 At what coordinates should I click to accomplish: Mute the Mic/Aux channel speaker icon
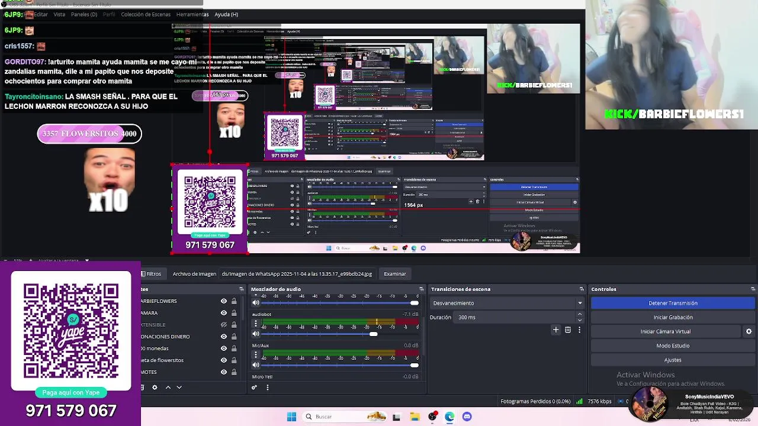click(x=256, y=364)
